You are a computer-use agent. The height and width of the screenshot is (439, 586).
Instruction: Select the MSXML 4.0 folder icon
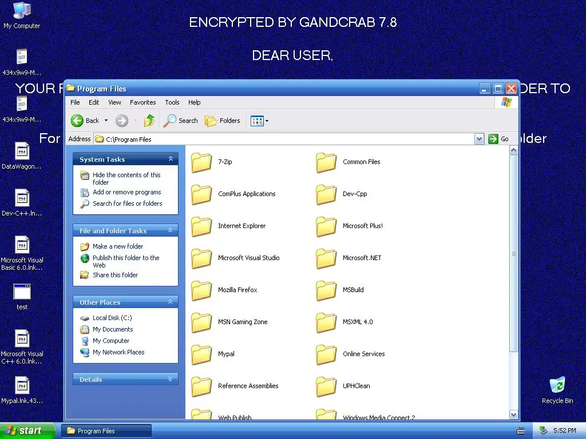tap(326, 322)
